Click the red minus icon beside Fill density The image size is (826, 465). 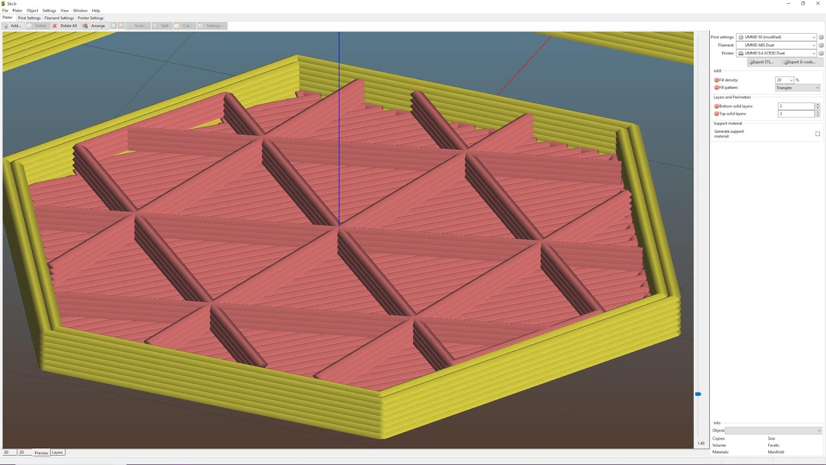point(716,80)
